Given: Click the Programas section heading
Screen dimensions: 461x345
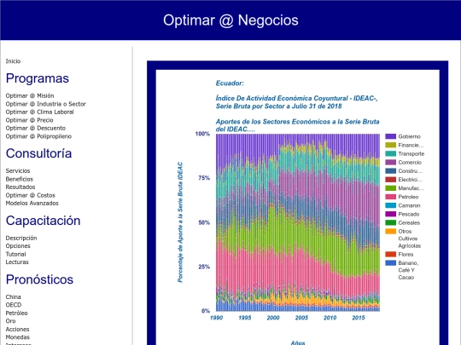Looking at the screenshot, I should pyautogui.click(x=38, y=78).
